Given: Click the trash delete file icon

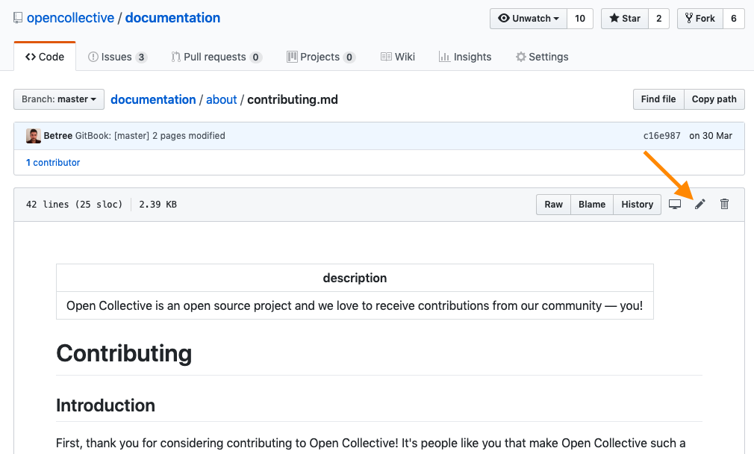Looking at the screenshot, I should coord(724,205).
